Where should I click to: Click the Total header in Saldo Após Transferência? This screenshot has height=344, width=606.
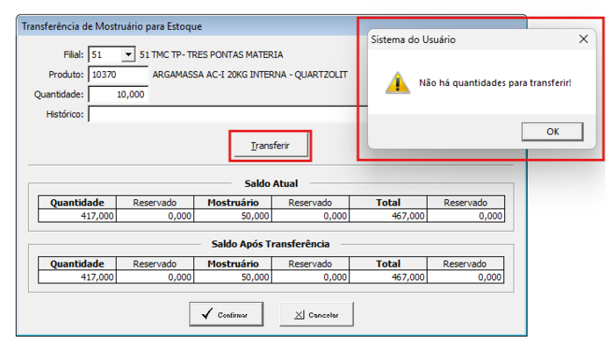click(x=388, y=263)
